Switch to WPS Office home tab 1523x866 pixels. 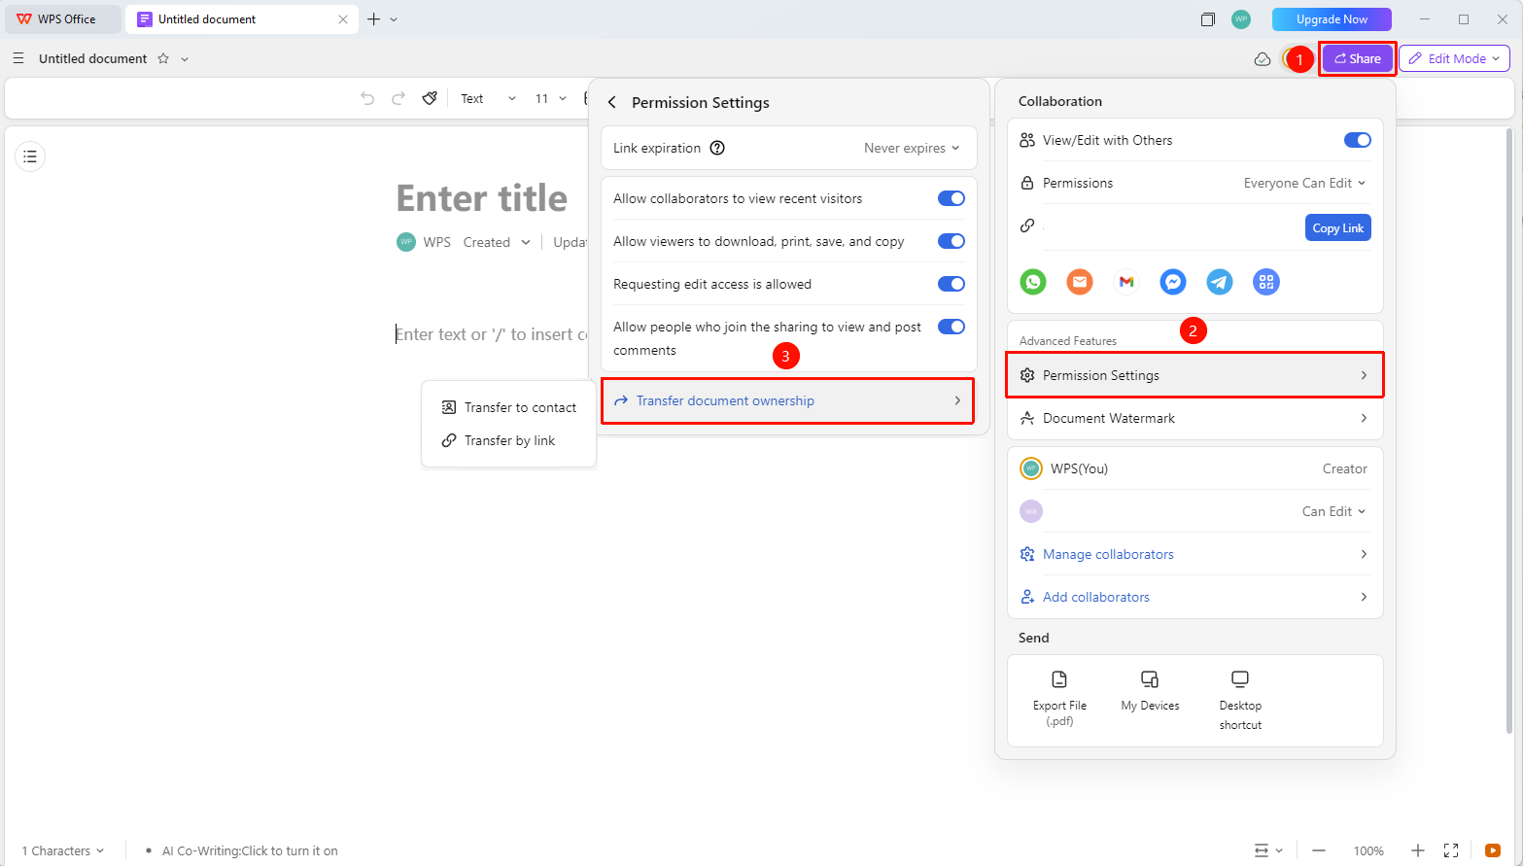coord(63,18)
